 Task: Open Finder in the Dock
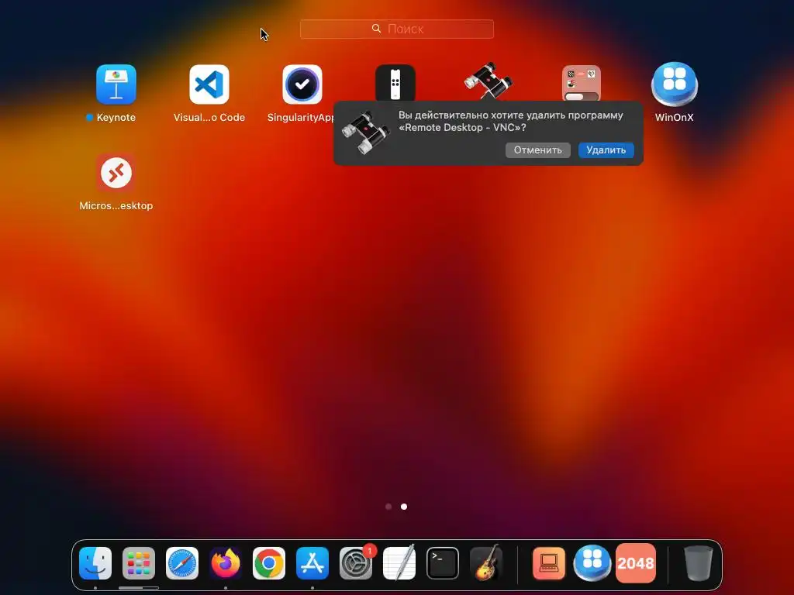(95, 563)
